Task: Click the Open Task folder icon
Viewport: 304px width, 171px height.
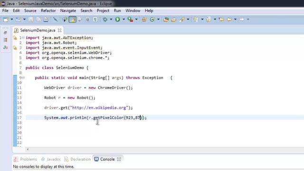Action: click(x=174, y=19)
